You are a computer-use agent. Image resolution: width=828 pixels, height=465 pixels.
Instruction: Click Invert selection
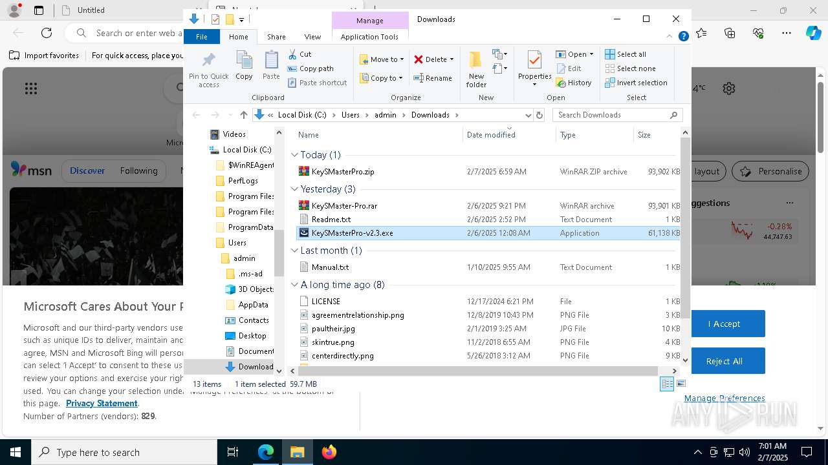pos(636,83)
